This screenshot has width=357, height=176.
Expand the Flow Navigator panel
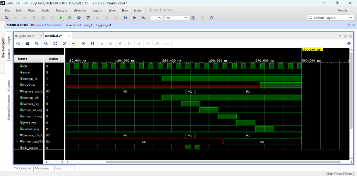(3, 48)
